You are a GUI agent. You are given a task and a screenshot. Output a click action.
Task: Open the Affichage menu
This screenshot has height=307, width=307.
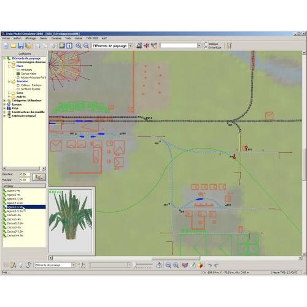coord(31,38)
